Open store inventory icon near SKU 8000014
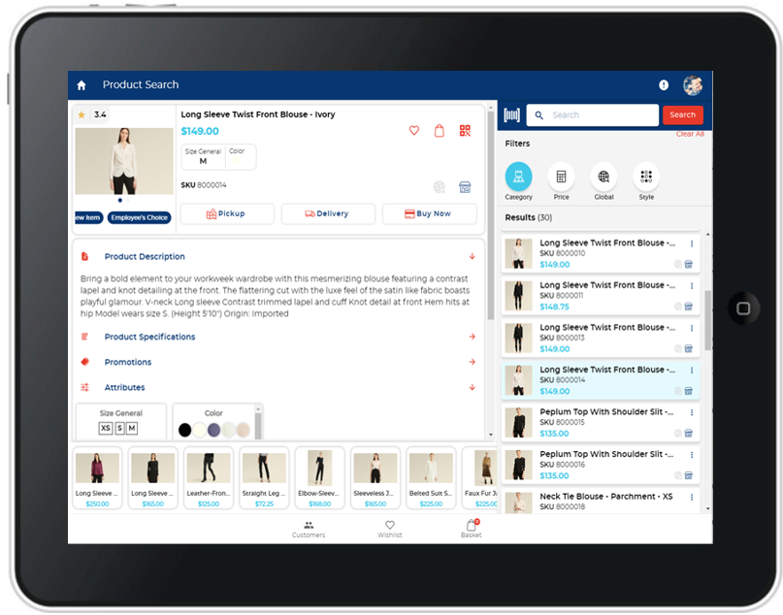 click(x=465, y=187)
